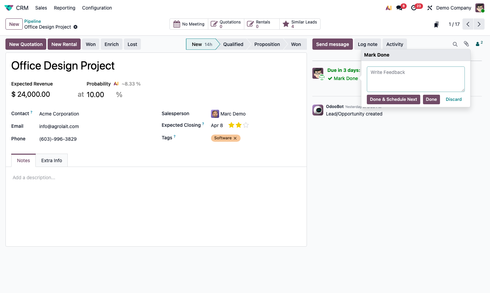Mark the opportunity as Lost
The height and width of the screenshot is (293, 490).
[132, 44]
